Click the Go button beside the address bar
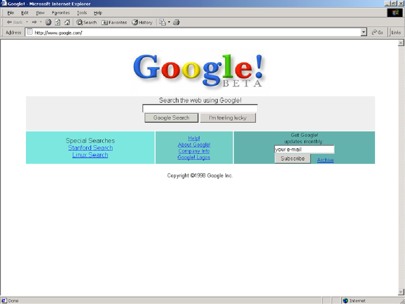This screenshot has width=405, height=304. coord(378,32)
